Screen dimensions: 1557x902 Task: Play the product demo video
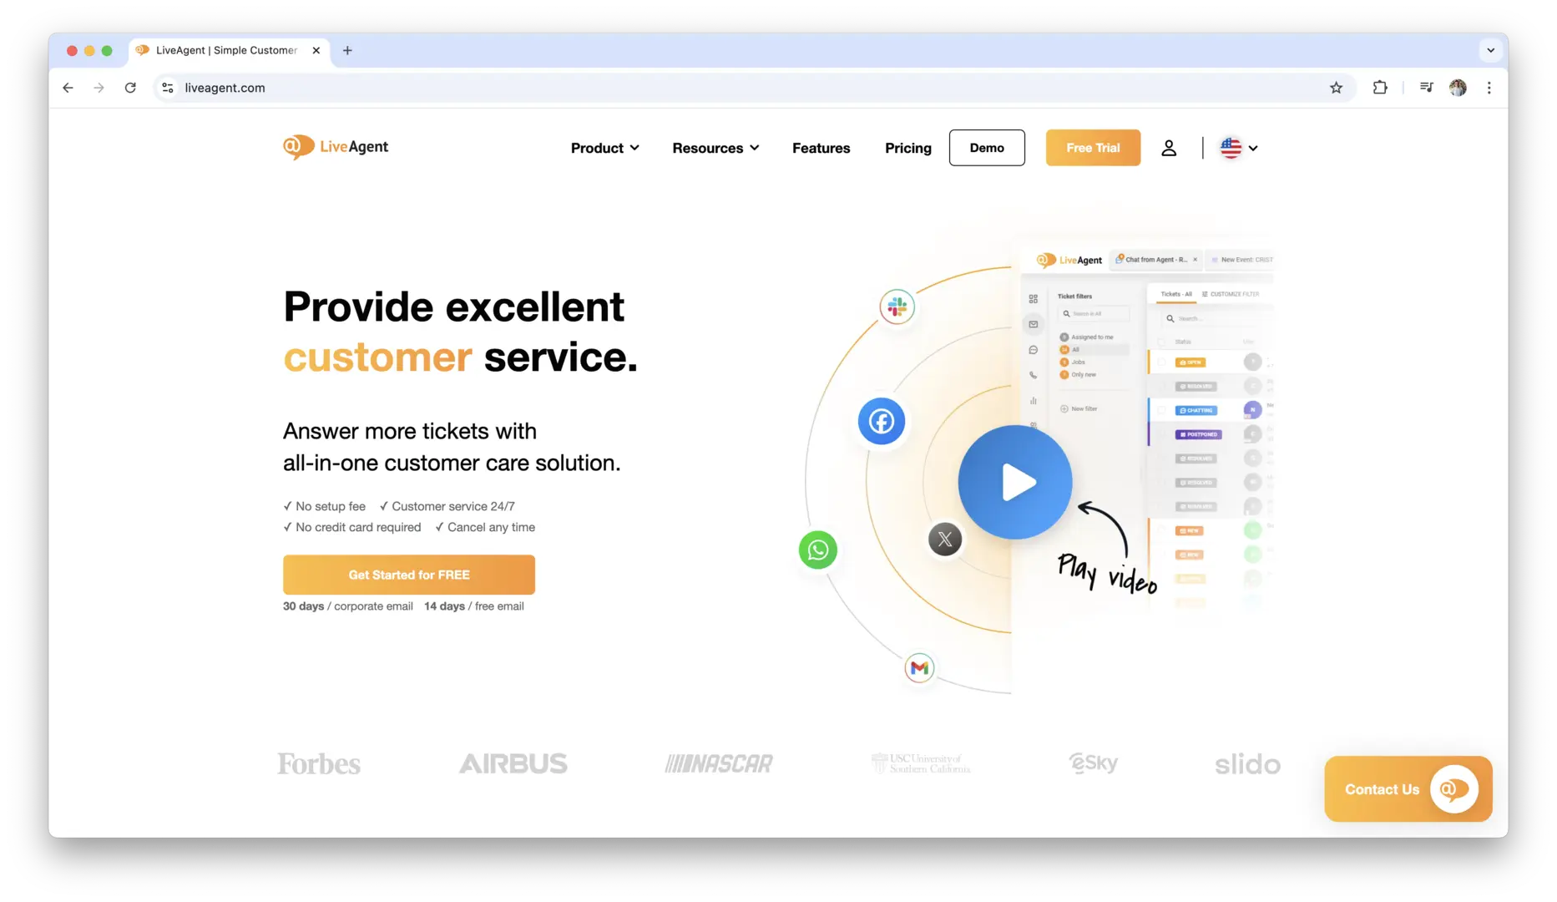point(1015,482)
